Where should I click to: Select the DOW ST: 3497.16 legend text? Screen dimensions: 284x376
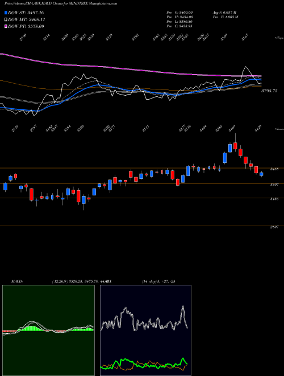(x=26, y=13)
